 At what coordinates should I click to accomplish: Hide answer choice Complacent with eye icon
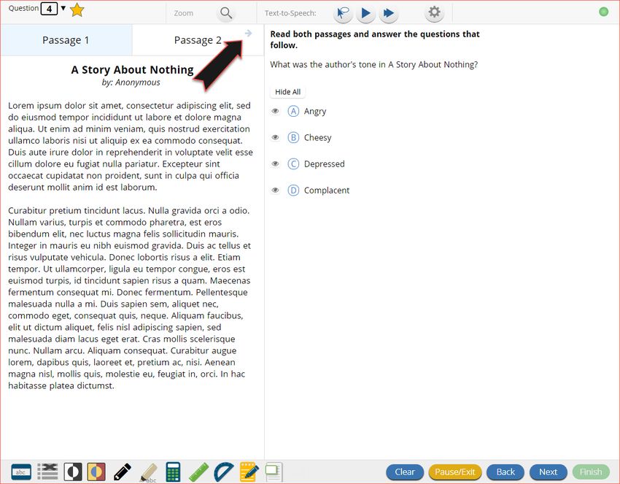coord(275,191)
